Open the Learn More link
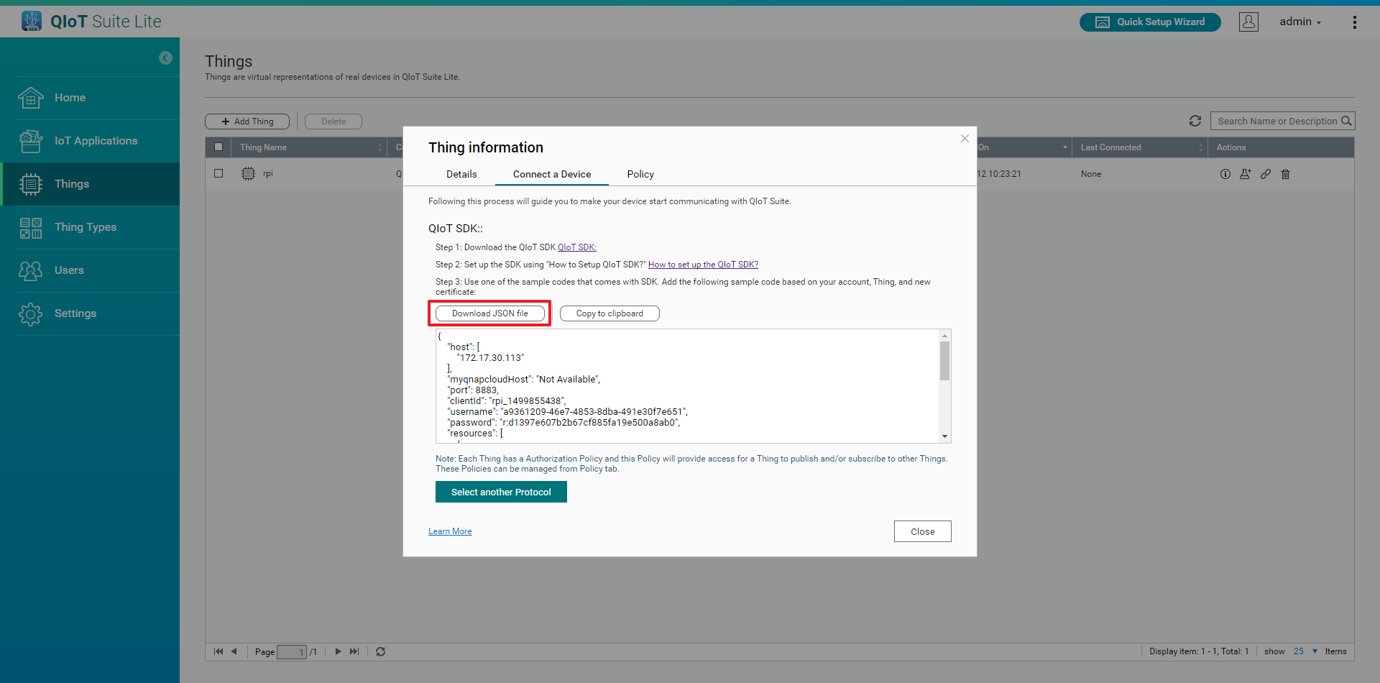The width and height of the screenshot is (1380, 683). [450, 531]
